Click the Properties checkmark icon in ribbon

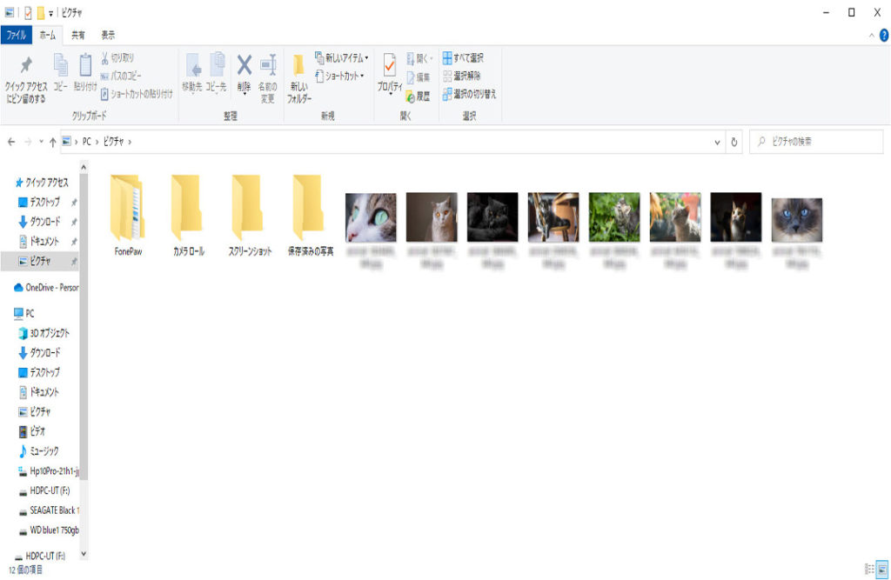(389, 66)
